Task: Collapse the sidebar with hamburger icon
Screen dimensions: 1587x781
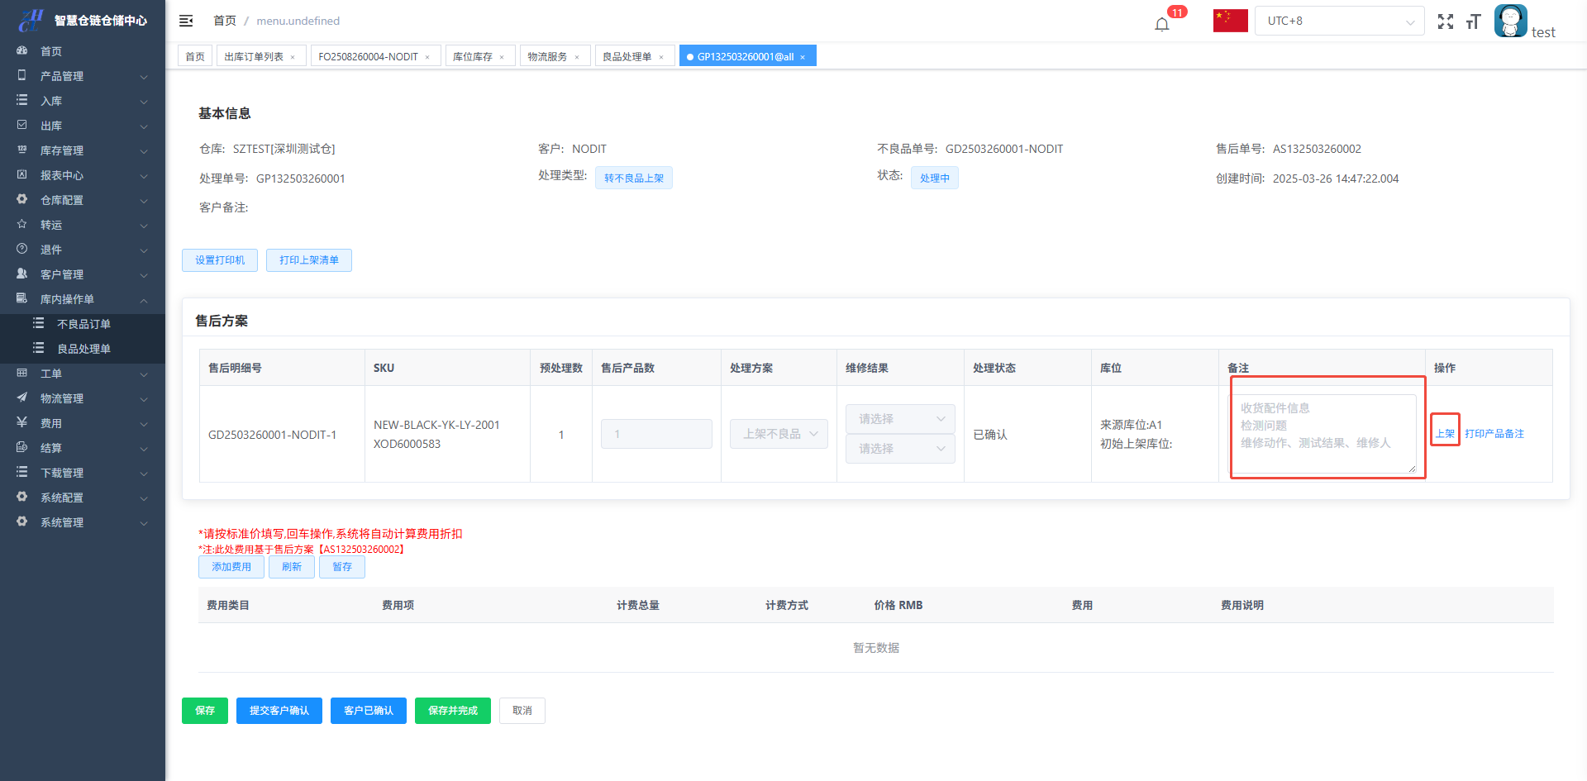Action: [x=186, y=21]
